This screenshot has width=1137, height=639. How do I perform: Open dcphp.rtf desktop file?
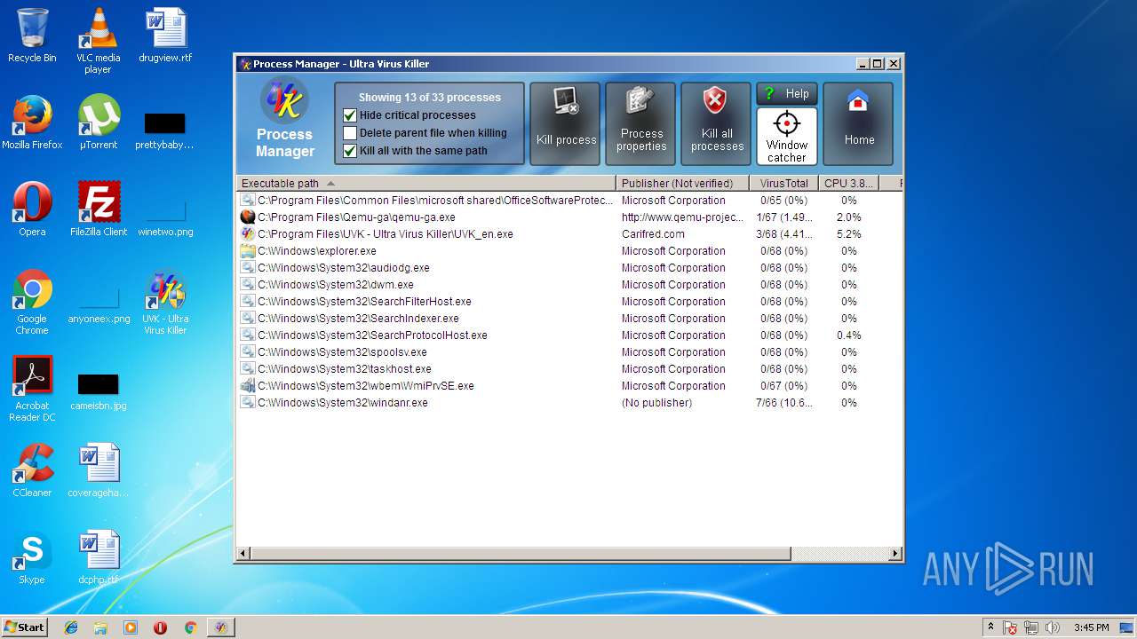(99, 557)
